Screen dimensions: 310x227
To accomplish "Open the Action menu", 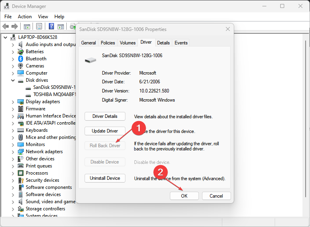I will click(x=25, y=17).
